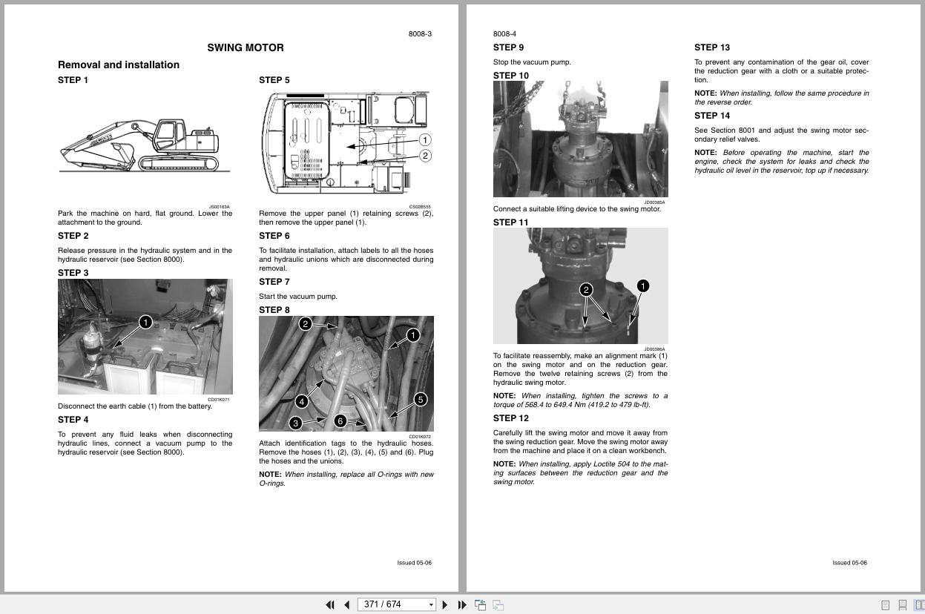Viewport: 925px width, 614px height.
Task: Click the page number 8008-4
Action: click(505, 34)
